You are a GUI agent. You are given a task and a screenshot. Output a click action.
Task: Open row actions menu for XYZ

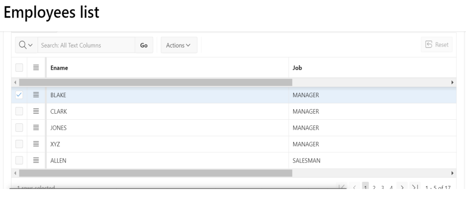pos(36,144)
